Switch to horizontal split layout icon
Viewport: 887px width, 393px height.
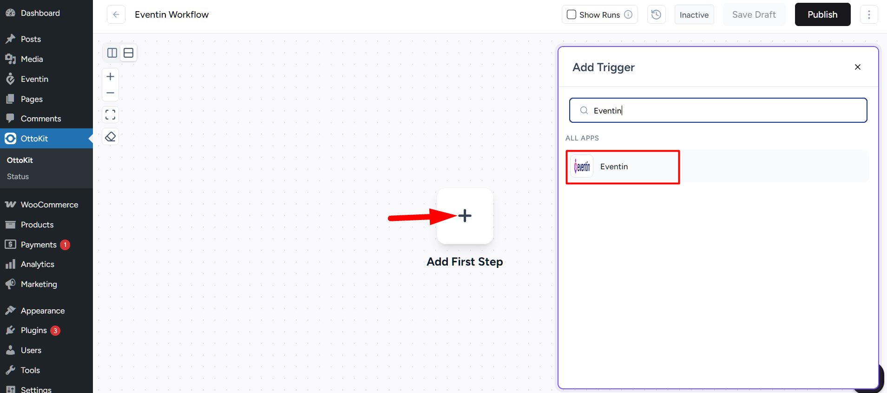[129, 53]
